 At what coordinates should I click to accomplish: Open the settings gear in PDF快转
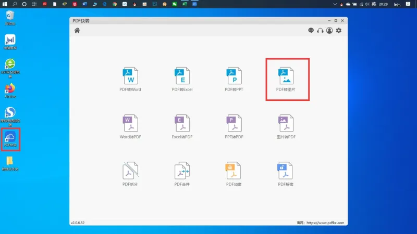click(x=338, y=31)
